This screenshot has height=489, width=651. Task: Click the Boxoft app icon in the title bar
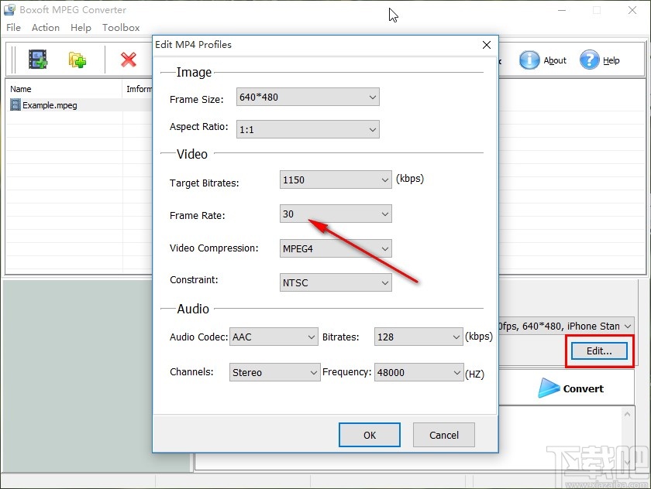9,9
